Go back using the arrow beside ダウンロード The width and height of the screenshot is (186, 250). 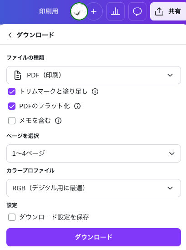tap(10, 35)
